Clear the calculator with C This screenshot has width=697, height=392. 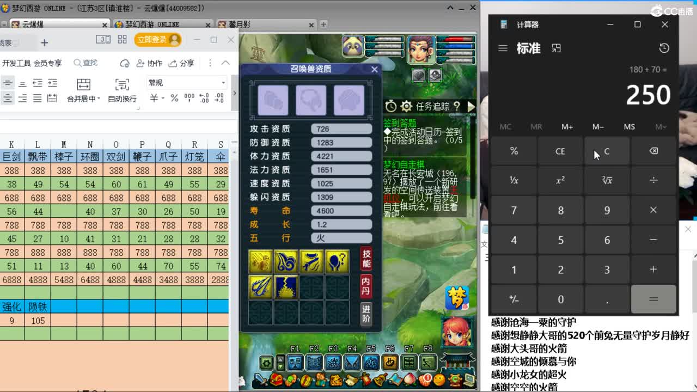point(607,151)
